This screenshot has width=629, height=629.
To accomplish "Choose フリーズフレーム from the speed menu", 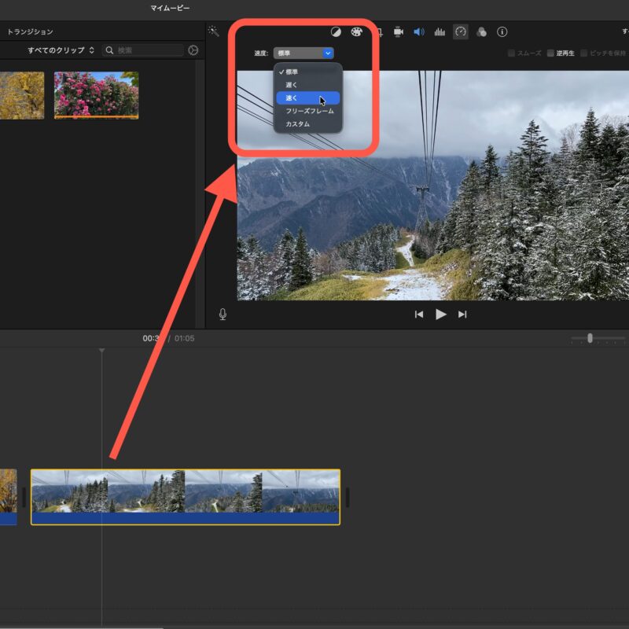I will [x=309, y=111].
